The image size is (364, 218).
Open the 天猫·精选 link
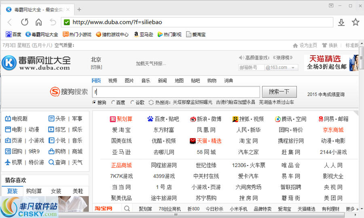pyautogui.click(x=206, y=141)
